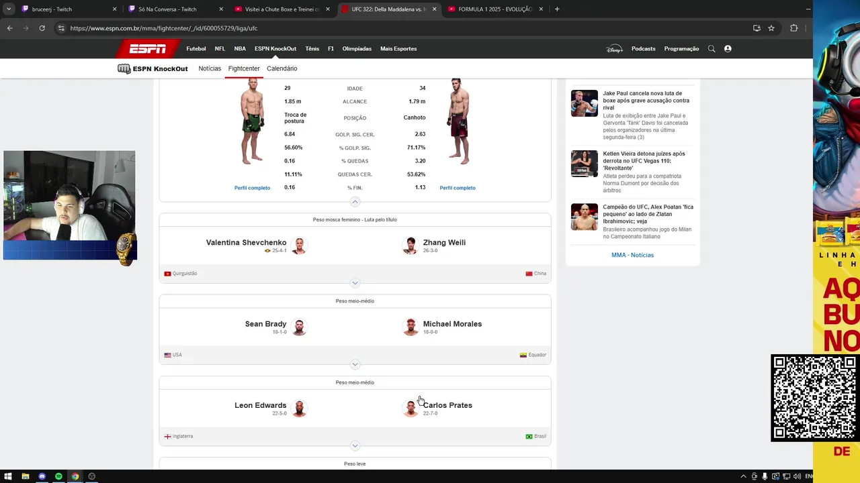Go back to previous page

tap(9, 28)
